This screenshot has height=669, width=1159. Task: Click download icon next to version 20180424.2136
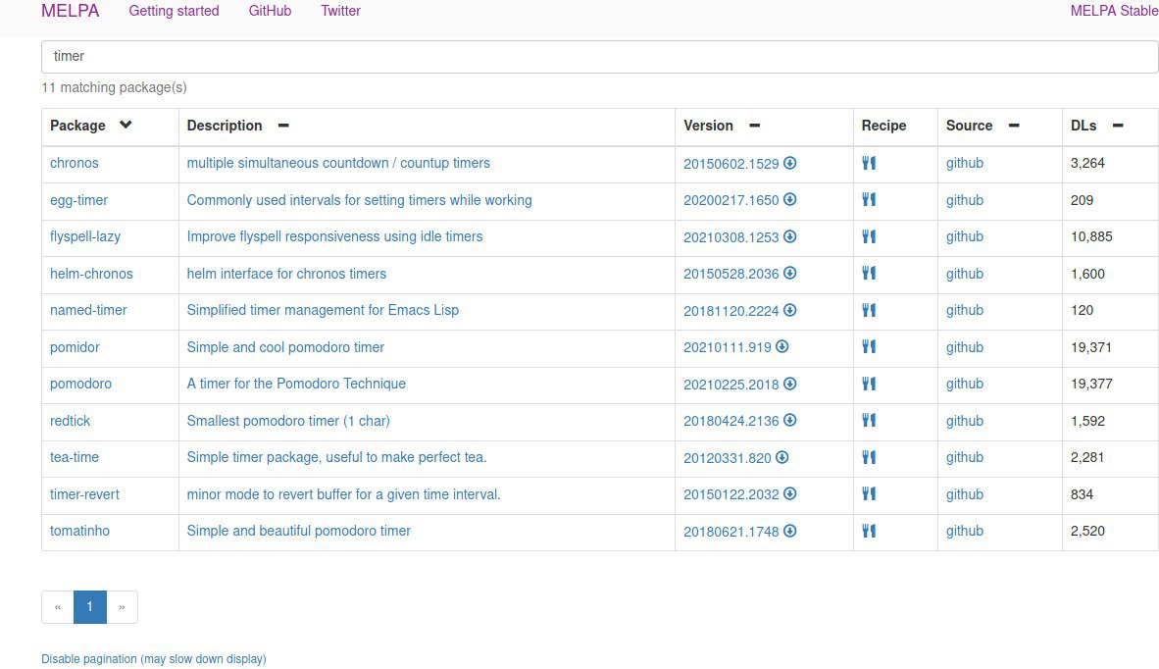click(790, 420)
